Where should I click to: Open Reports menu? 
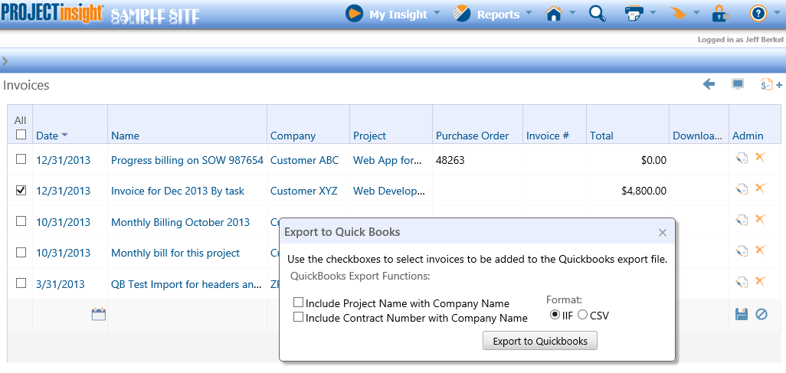point(498,14)
